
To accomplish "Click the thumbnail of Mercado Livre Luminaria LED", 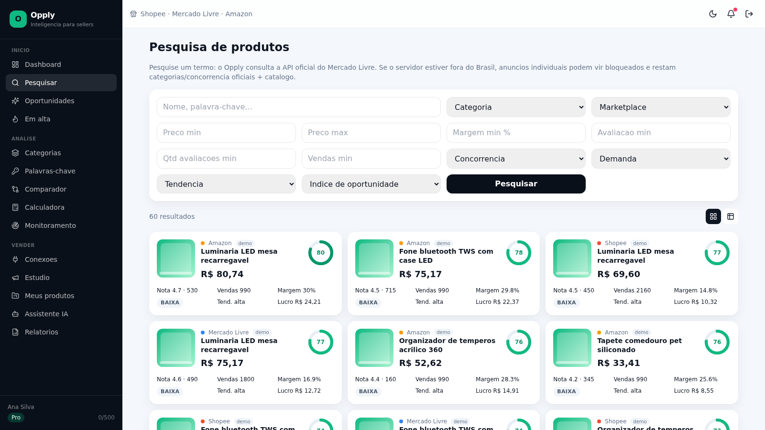I will pyautogui.click(x=176, y=348).
